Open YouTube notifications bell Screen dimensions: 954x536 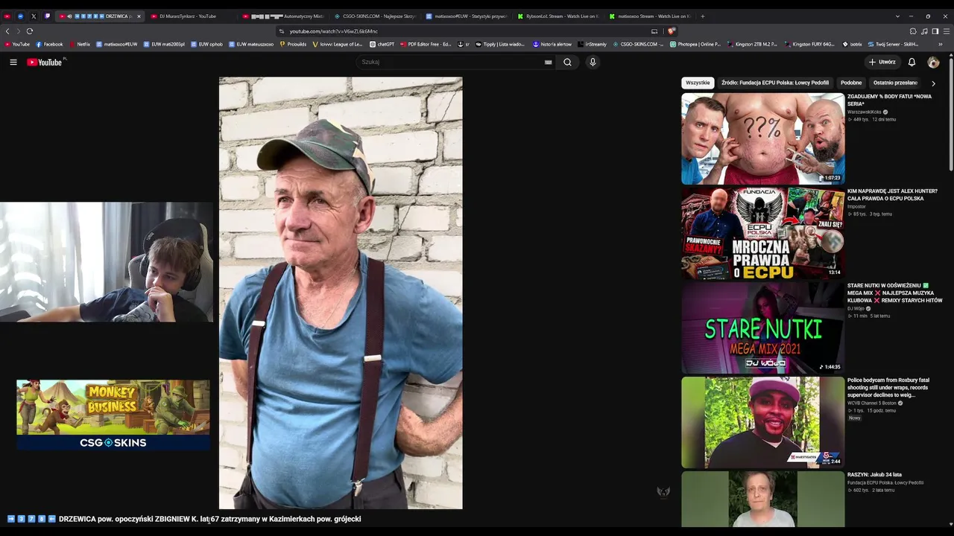[x=912, y=63]
